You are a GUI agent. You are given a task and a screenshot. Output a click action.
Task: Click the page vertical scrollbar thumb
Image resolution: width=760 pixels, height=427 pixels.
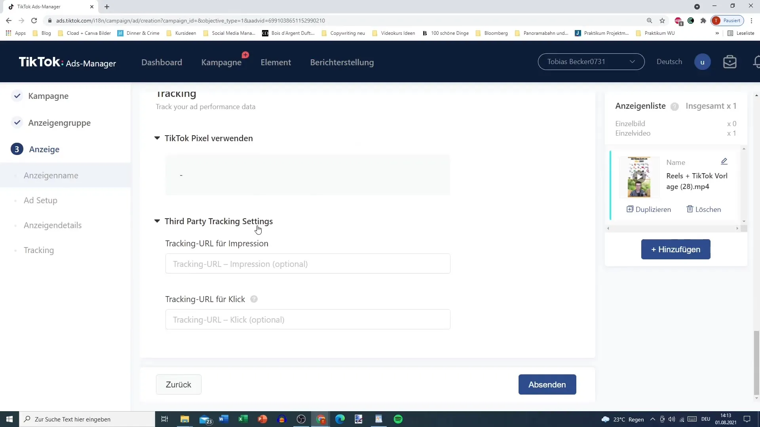(756, 363)
